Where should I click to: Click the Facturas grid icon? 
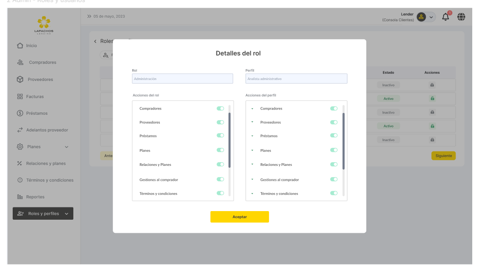(x=20, y=96)
